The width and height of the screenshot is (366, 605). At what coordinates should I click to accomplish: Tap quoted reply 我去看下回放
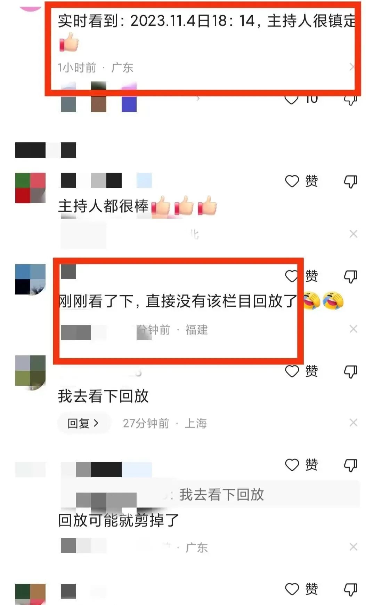[x=211, y=495]
